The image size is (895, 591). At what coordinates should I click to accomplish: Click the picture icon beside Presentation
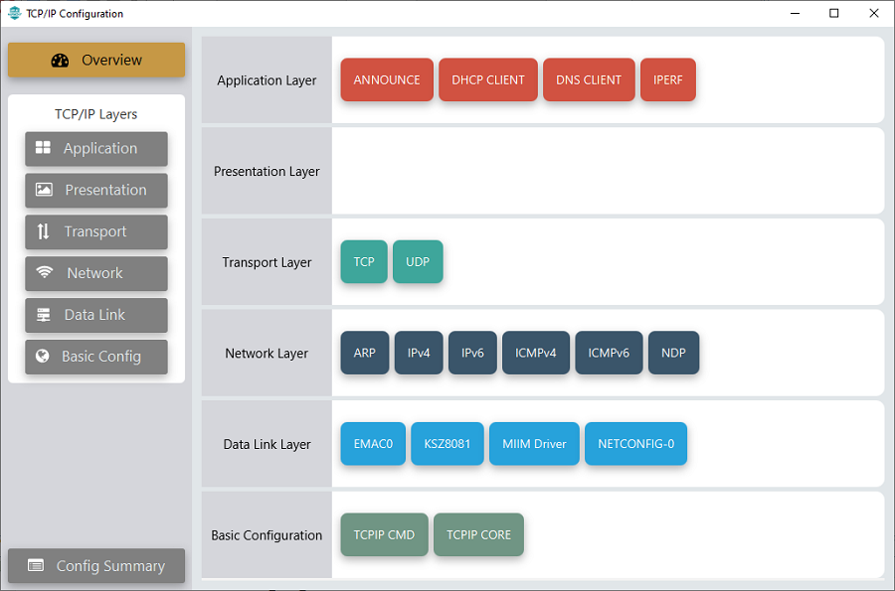(44, 190)
